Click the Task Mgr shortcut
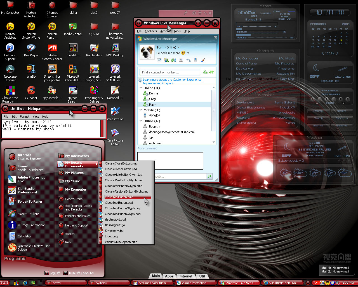 click(x=287, y=79)
